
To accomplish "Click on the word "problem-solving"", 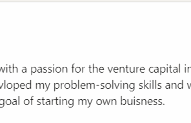I will click(94, 85).
